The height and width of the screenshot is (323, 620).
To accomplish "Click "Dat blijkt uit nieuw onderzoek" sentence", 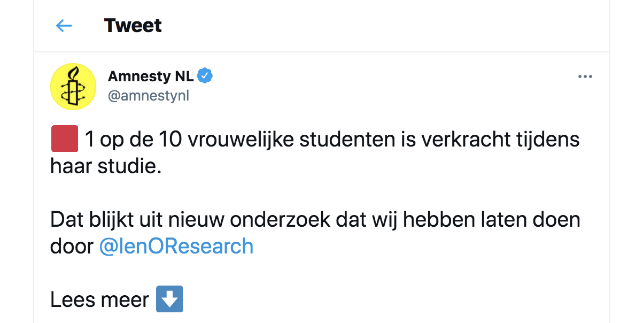I will pyautogui.click(x=190, y=220).
